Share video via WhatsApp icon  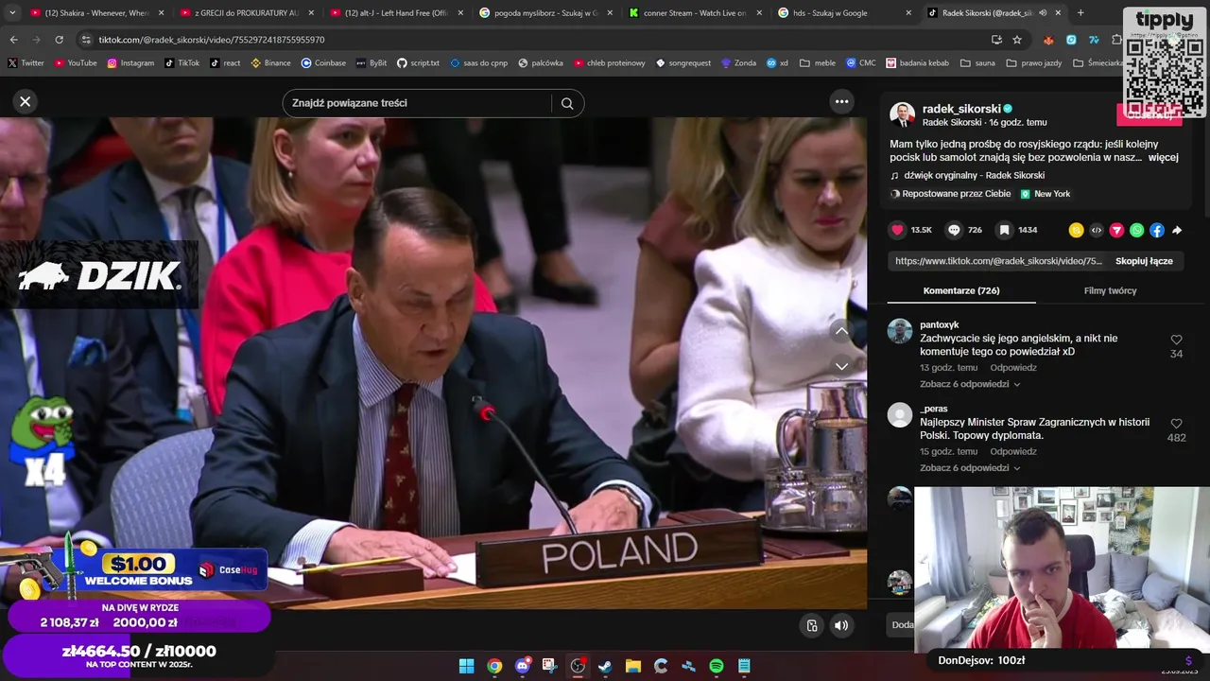[x=1137, y=230]
